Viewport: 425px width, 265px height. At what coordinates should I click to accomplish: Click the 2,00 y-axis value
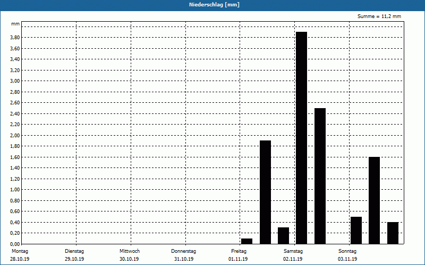(15, 136)
